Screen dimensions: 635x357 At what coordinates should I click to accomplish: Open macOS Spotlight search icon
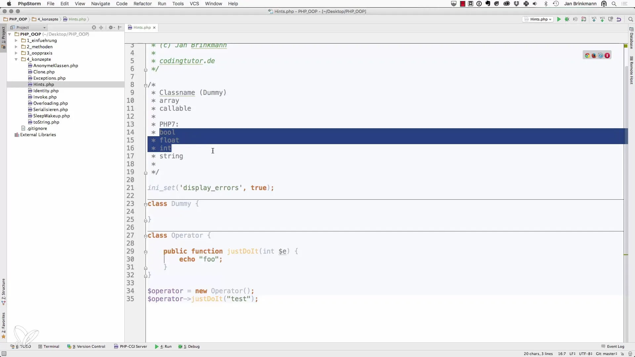[x=614, y=4]
